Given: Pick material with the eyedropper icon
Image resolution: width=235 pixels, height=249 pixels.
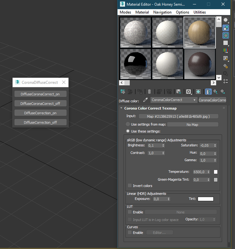Looking at the screenshot, I should pos(145,100).
